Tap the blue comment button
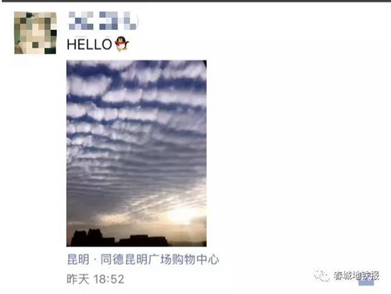Screen dimensions: 391x294 [366, 281]
